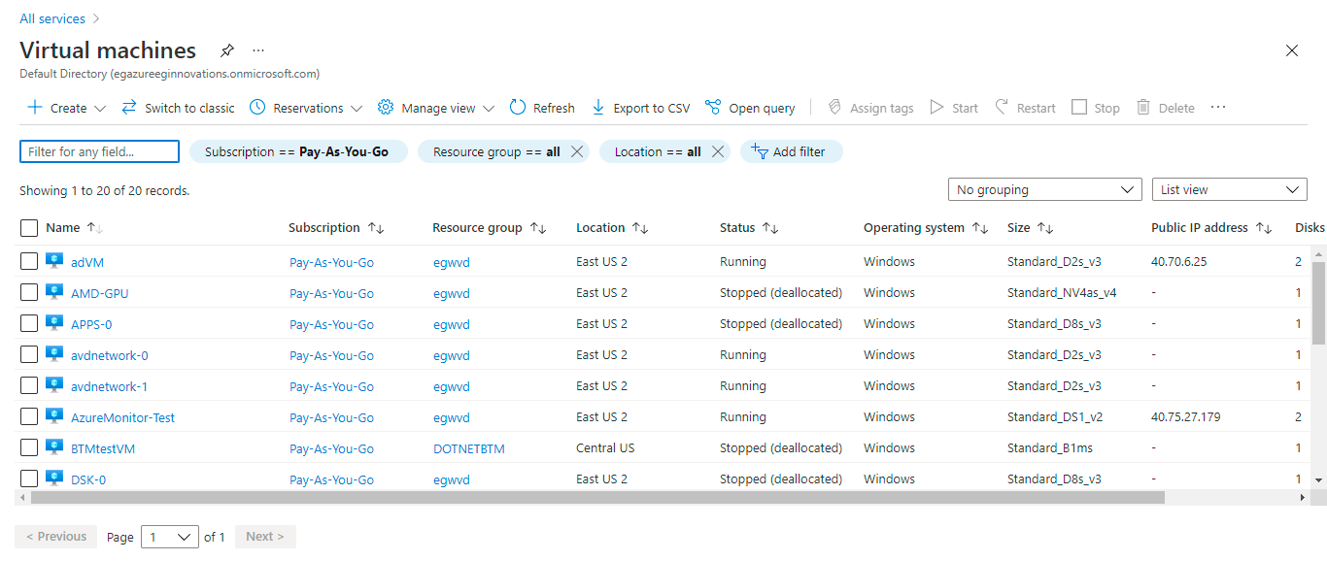Click the VM icon beside AzureMonitor-Test
This screenshot has width=1327, height=561.
click(x=54, y=416)
